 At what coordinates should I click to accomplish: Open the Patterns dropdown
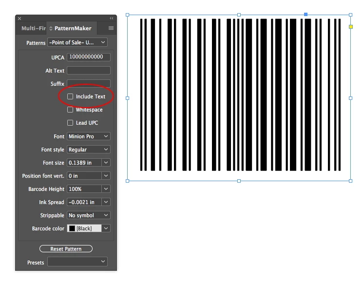pyautogui.click(x=77, y=42)
